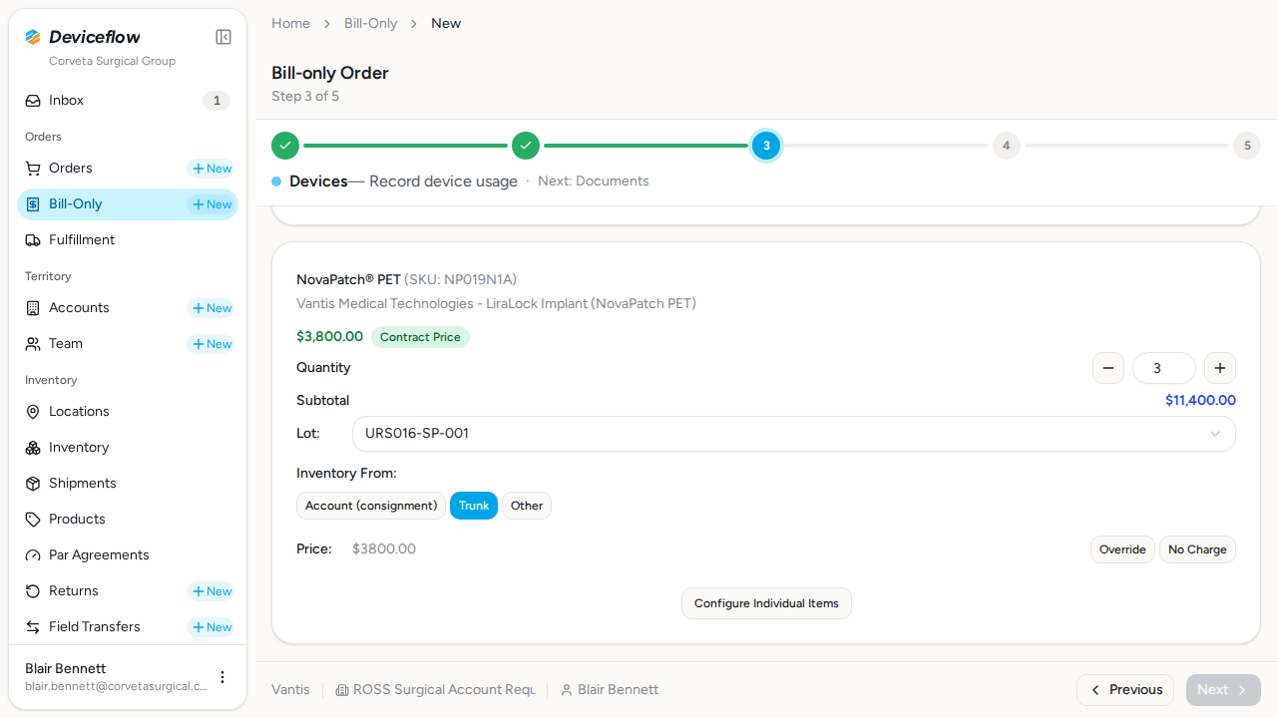The width and height of the screenshot is (1277, 718).
Task: Select Other inventory source
Action: [x=527, y=506]
